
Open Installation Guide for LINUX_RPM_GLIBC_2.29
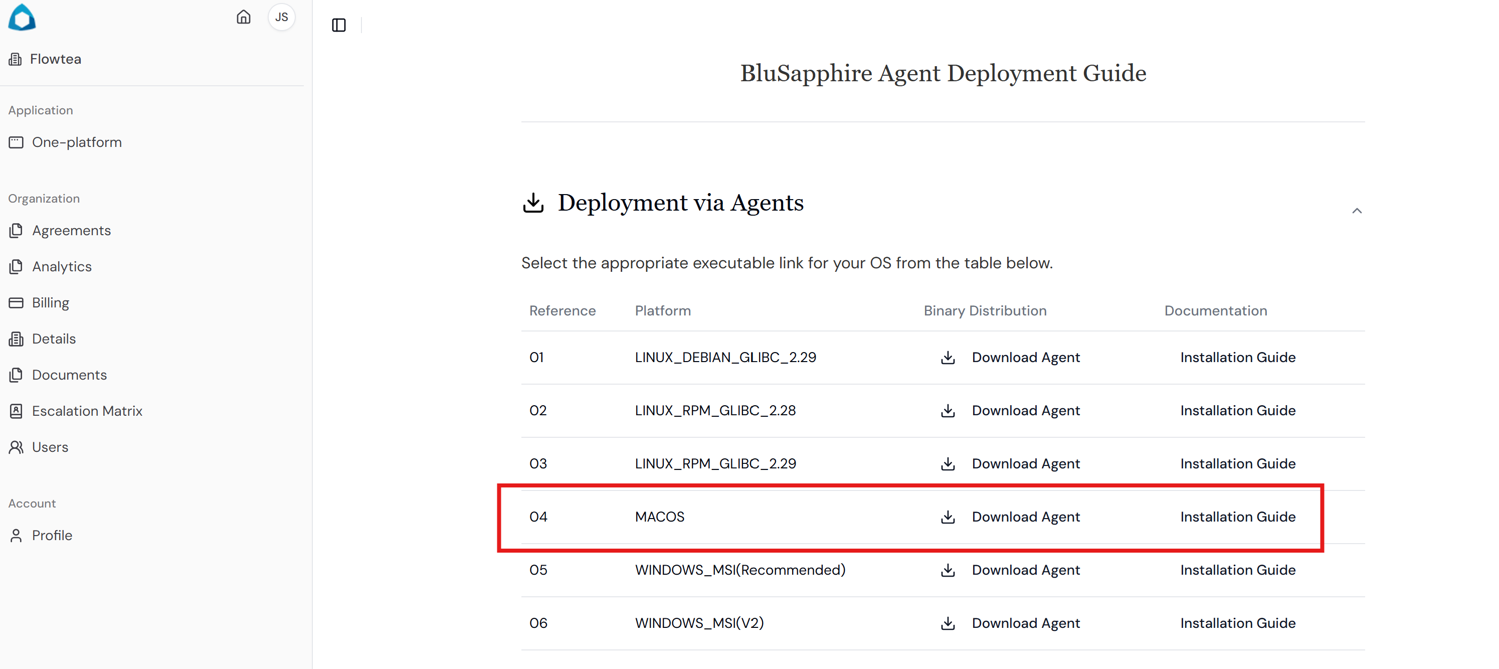[1237, 463]
